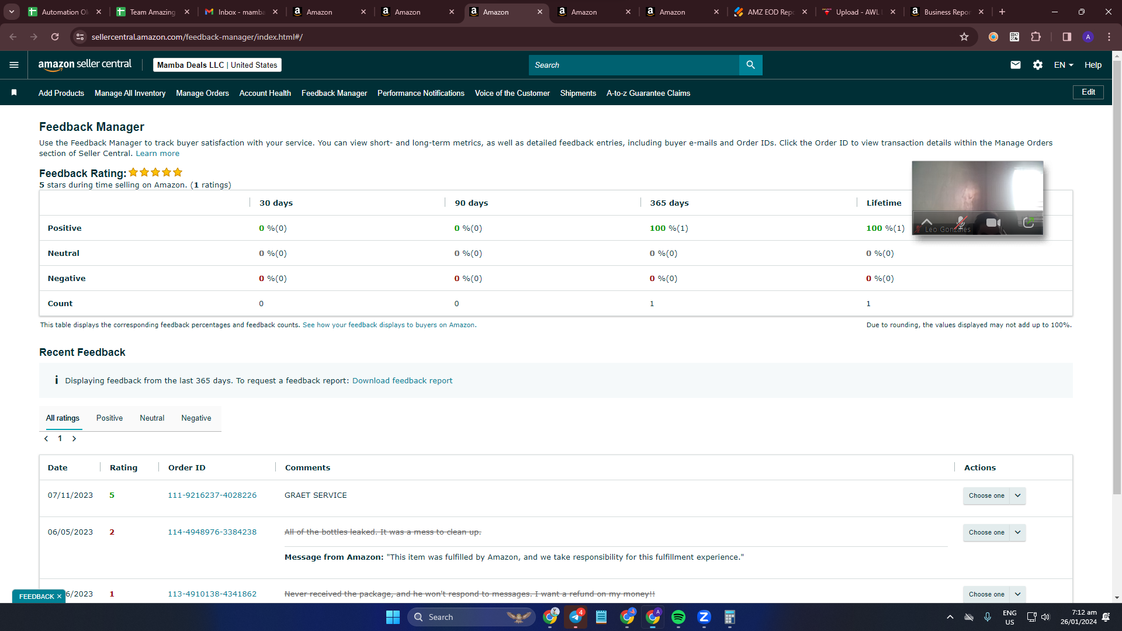Open Performance Notifications menu item

421,93
